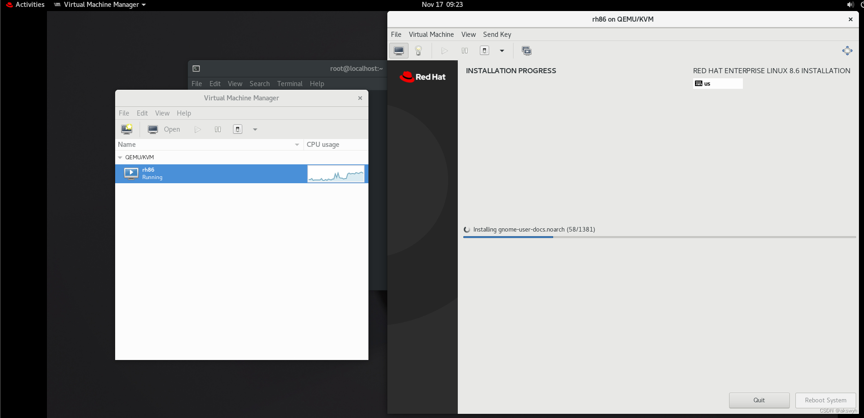The image size is (864, 418).
Task: Open File menu in Virtual Machine Manager
Action: (124, 113)
